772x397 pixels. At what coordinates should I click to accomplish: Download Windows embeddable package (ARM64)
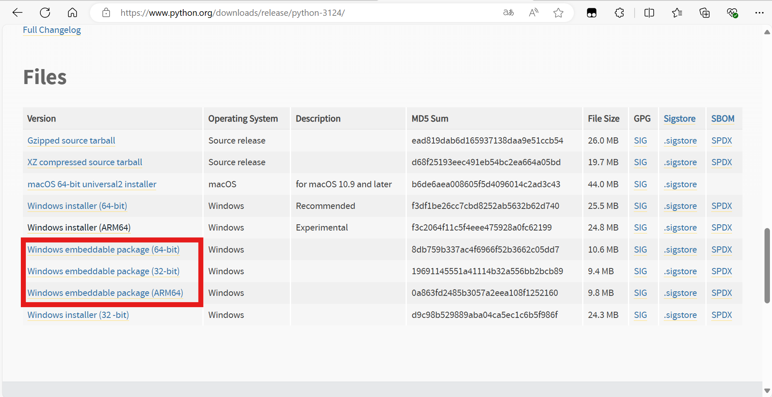(x=105, y=293)
